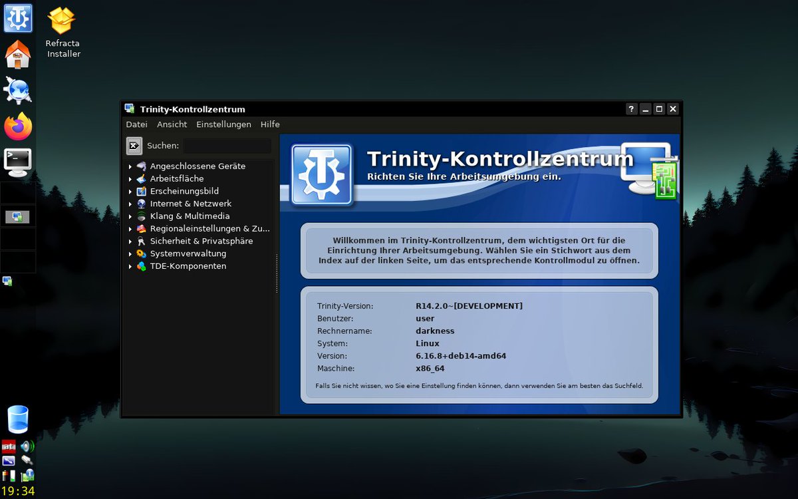This screenshot has height=499, width=798.
Task: Open the Home folder icon in the panel
Action: click(x=18, y=55)
